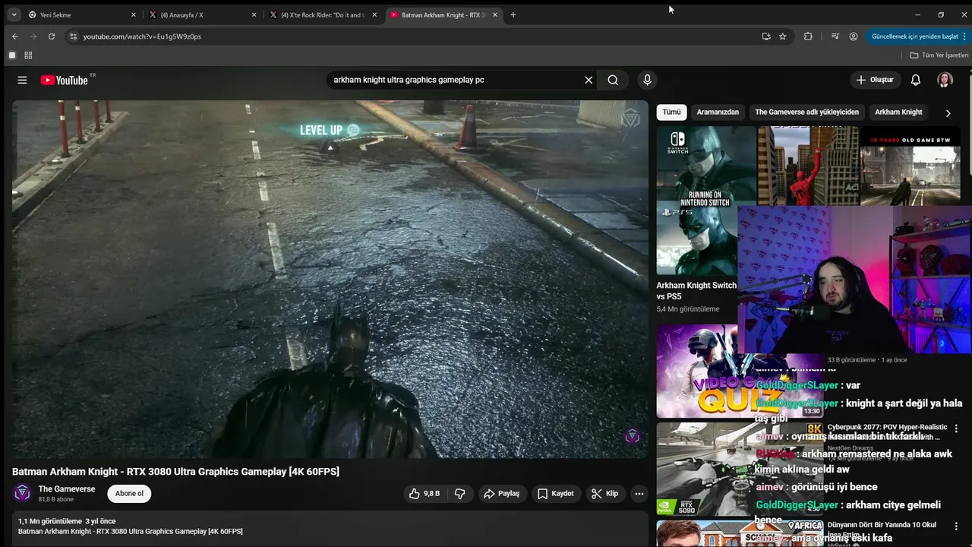
Task: Click the magnifier search button
Action: coord(613,80)
